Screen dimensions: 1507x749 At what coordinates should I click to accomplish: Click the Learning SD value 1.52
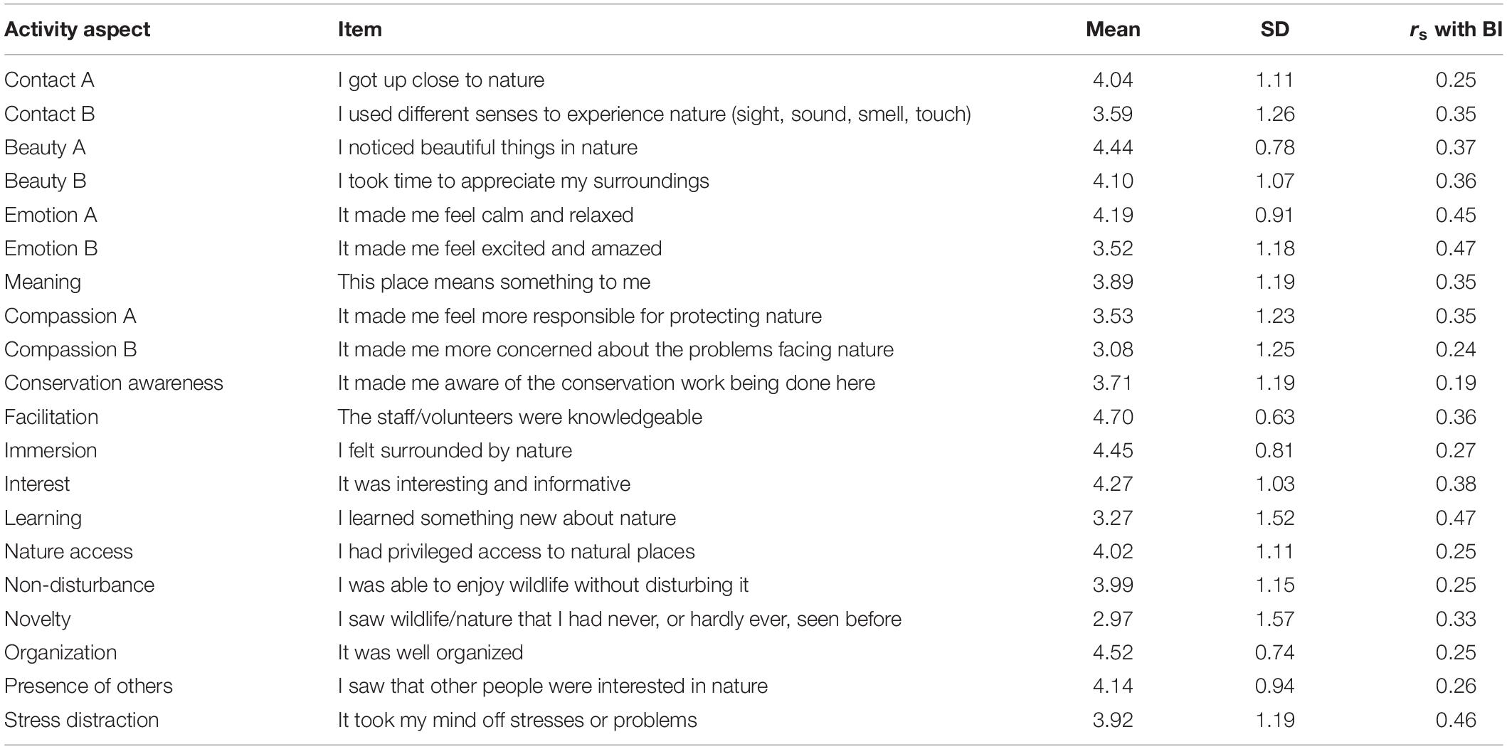[1274, 518]
